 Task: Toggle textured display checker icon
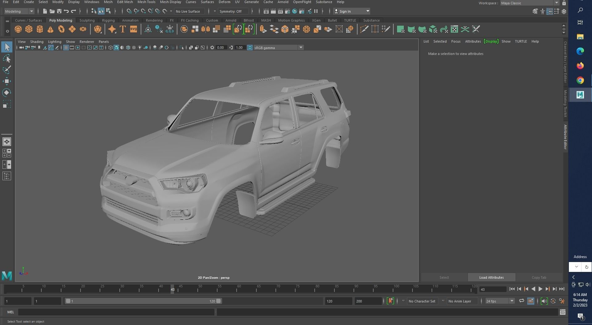coord(134,48)
